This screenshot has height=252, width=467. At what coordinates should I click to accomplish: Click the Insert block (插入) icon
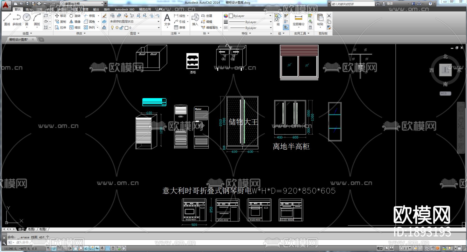tap(195, 20)
